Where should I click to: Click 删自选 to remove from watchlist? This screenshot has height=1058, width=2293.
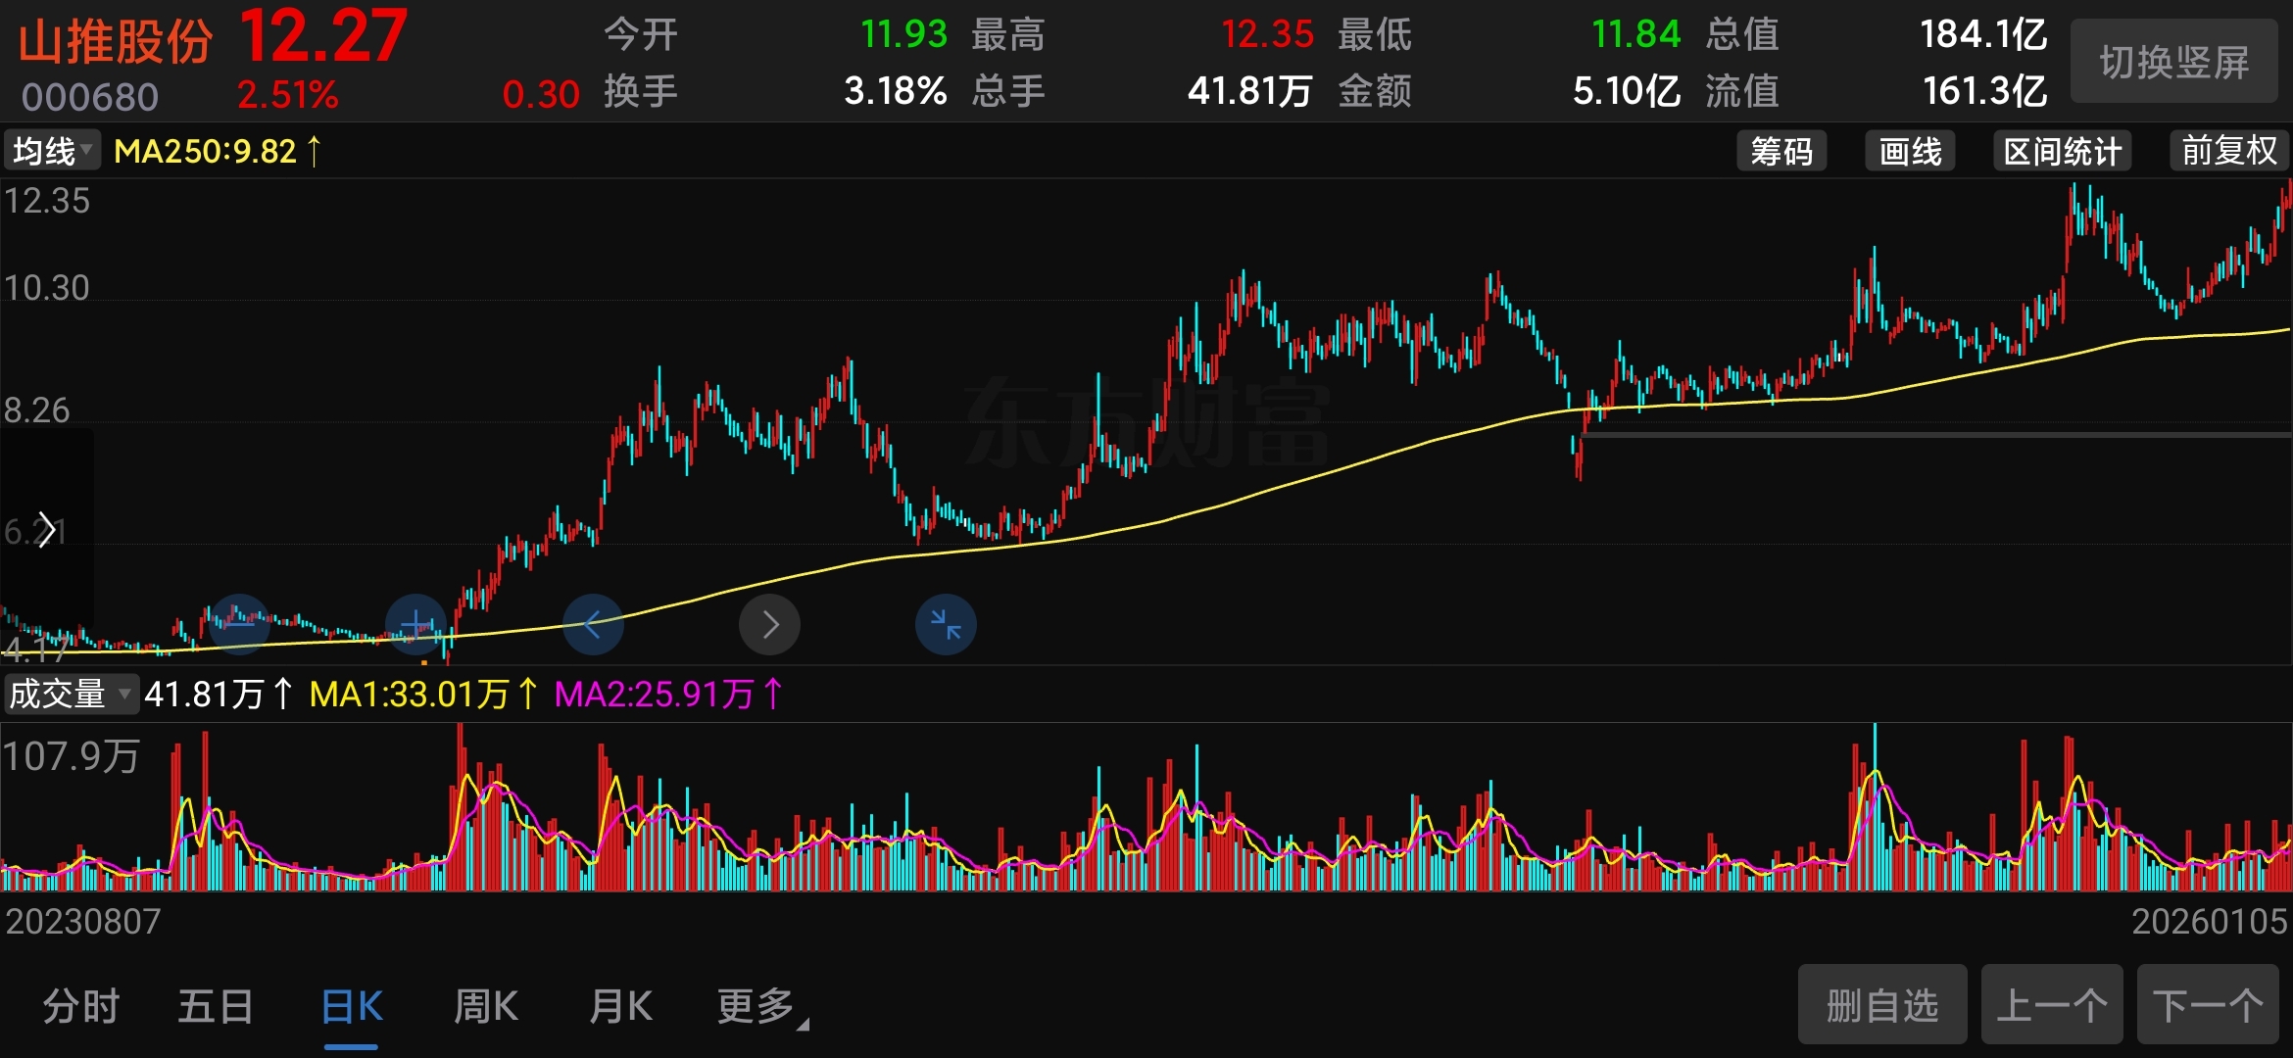[x=1881, y=1005]
